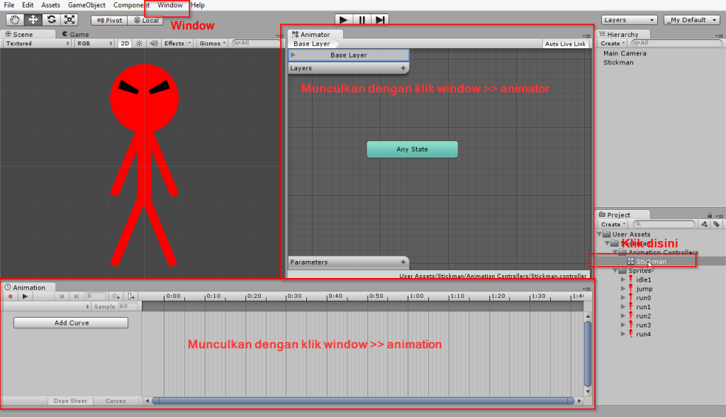Expand the idle1 sprite asset

(x=623, y=279)
